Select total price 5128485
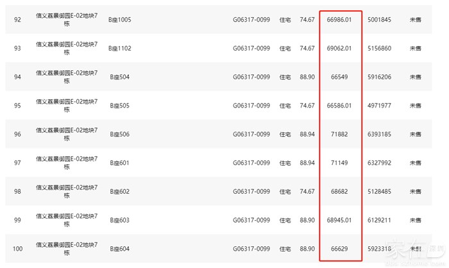Image resolution: width=449 pixels, height=268 pixels. click(x=380, y=192)
